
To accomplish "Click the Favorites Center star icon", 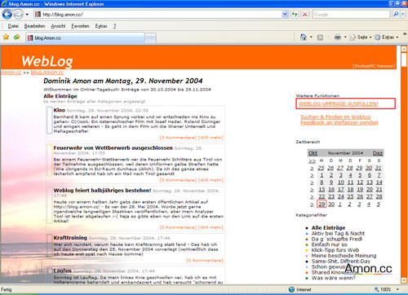I will (6, 37).
